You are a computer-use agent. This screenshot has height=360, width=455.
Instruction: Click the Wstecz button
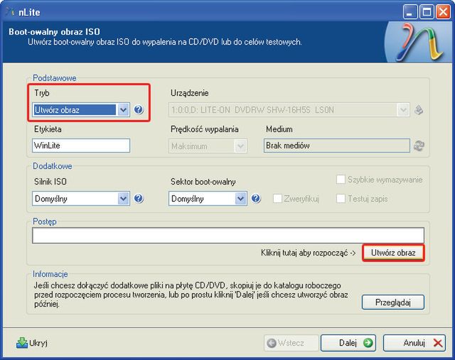click(x=291, y=343)
